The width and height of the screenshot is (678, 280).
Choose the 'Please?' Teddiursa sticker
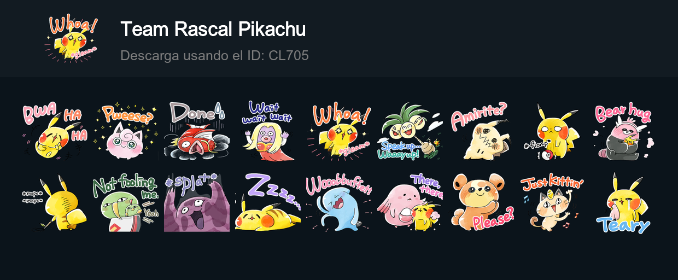481,202
